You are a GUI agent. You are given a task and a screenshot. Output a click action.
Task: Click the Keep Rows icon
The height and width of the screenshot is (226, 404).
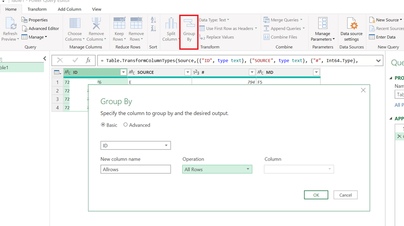(119, 23)
